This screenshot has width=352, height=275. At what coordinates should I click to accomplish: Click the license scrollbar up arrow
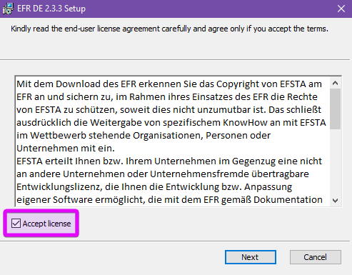(336, 83)
